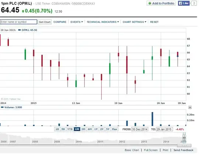Select the Max time range
The height and width of the screenshot is (155, 199).
click(115, 129)
